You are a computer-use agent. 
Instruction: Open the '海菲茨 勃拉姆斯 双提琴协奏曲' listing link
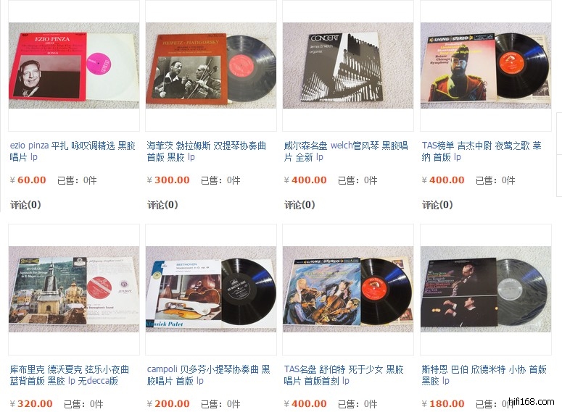[x=207, y=151]
